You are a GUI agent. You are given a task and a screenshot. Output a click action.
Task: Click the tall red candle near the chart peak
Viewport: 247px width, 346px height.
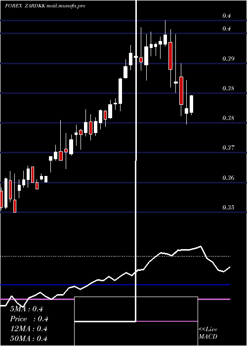(170, 55)
